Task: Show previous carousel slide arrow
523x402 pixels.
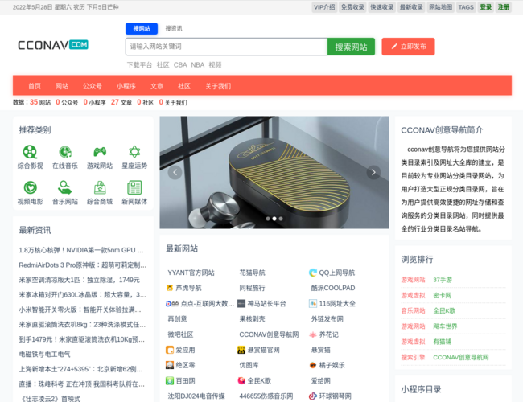Action: (175, 172)
